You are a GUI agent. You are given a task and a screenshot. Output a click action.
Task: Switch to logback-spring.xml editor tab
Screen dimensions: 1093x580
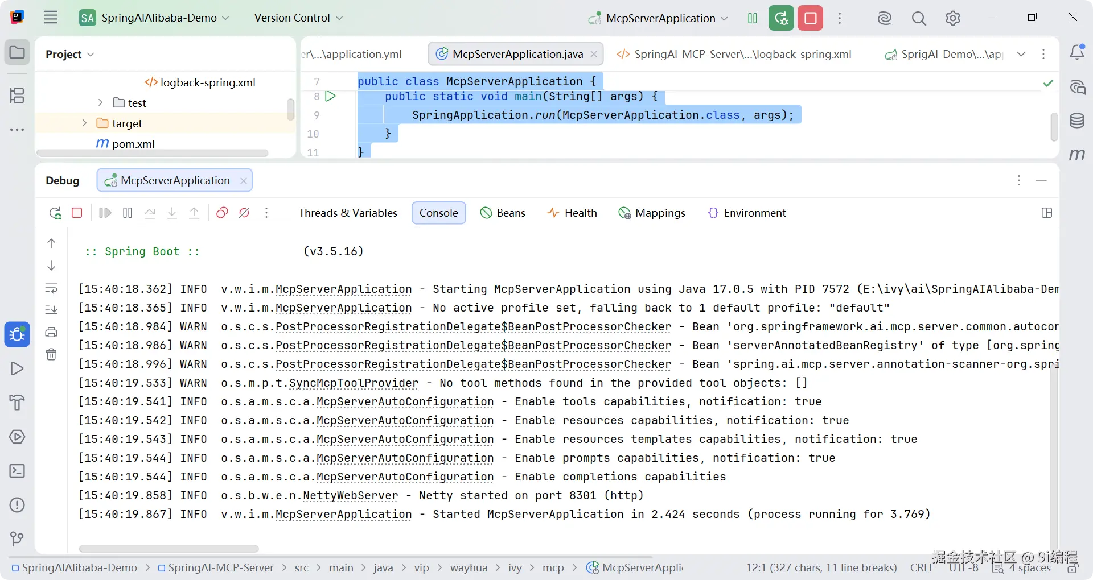[x=734, y=54]
